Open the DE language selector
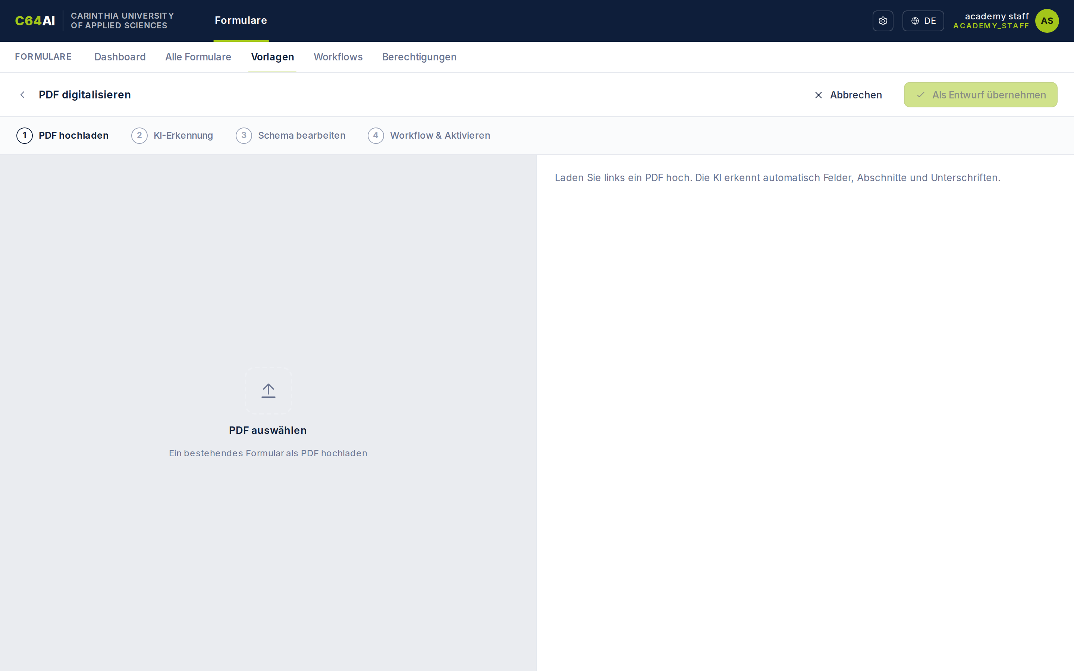The image size is (1074, 671). click(923, 21)
